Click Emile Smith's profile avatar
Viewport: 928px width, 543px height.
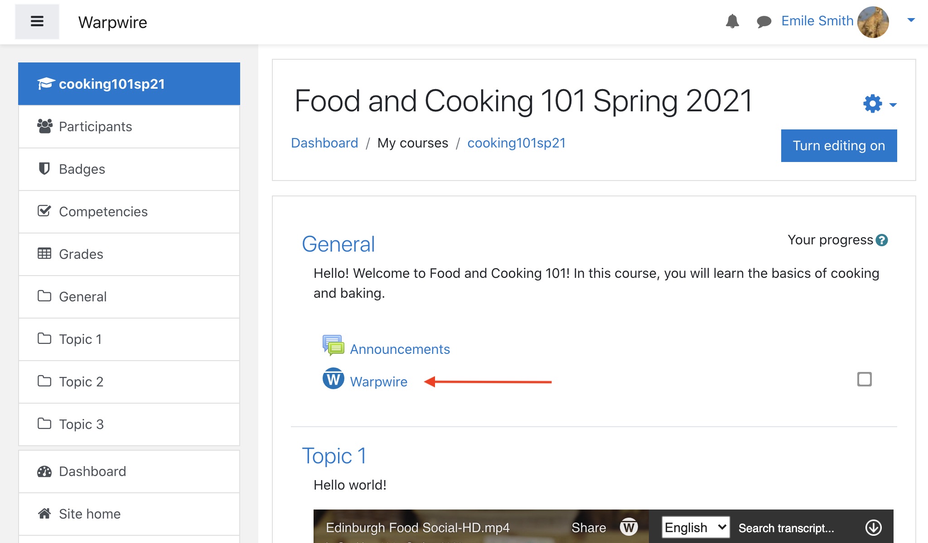[x=873, y=22]
